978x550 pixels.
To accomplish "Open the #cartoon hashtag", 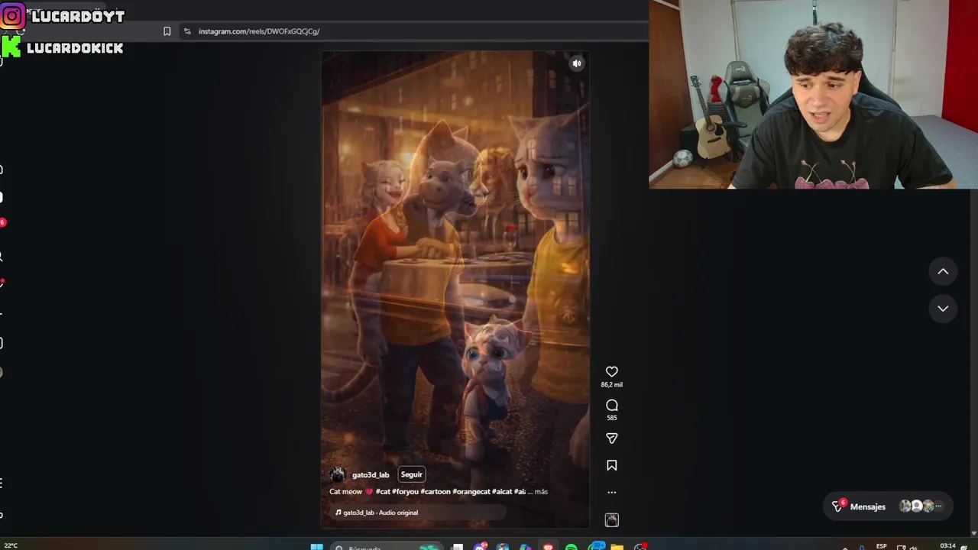I will 436,492.
